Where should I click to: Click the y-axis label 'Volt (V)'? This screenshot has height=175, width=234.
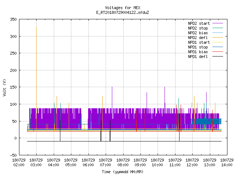pos(4,87)
